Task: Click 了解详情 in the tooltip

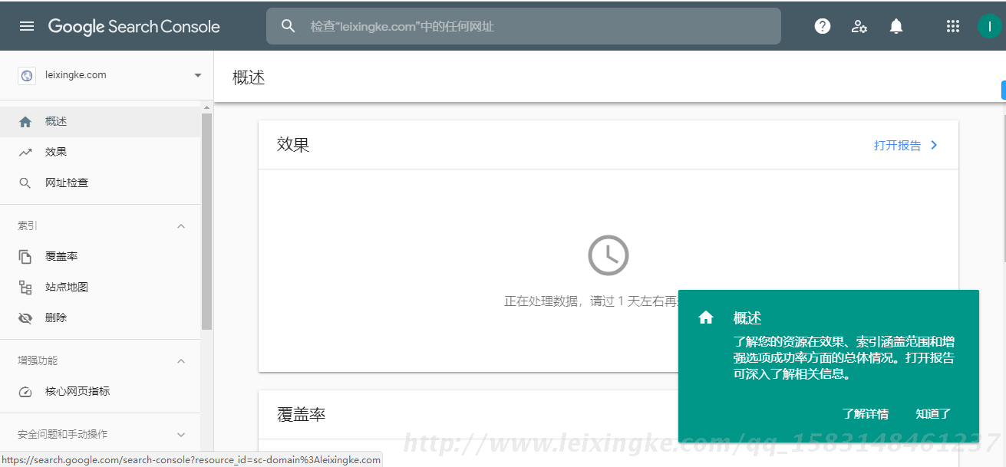Action: pyautogui.click(x=866, y=414)
